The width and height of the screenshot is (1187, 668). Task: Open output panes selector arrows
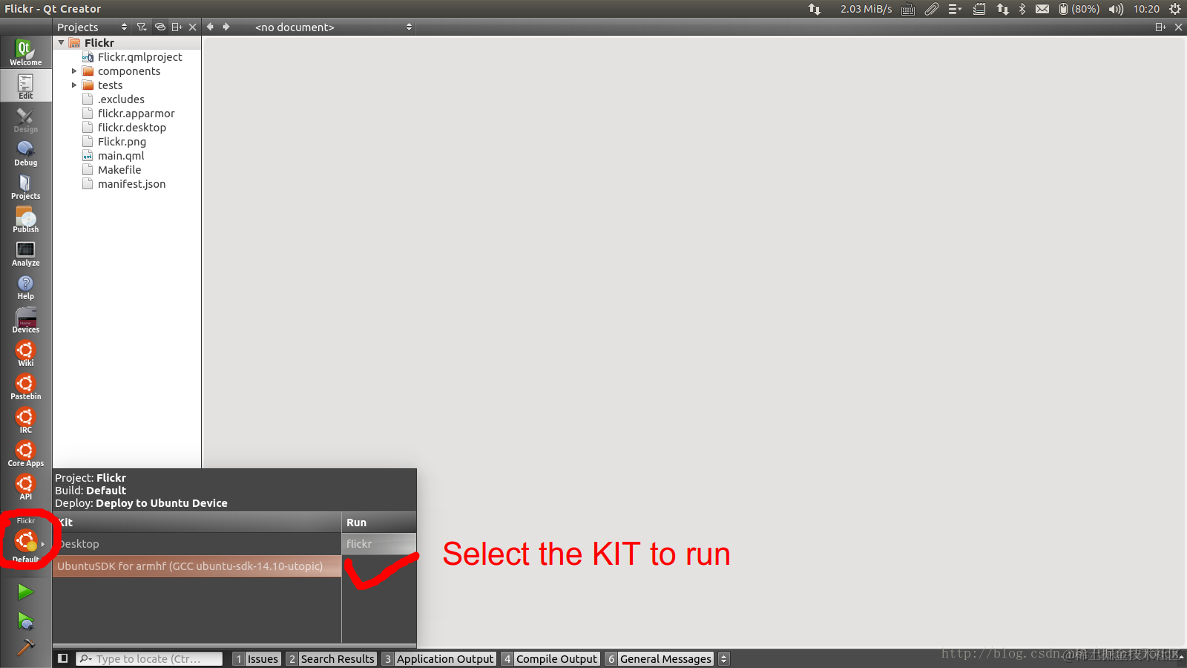(724, 658)
